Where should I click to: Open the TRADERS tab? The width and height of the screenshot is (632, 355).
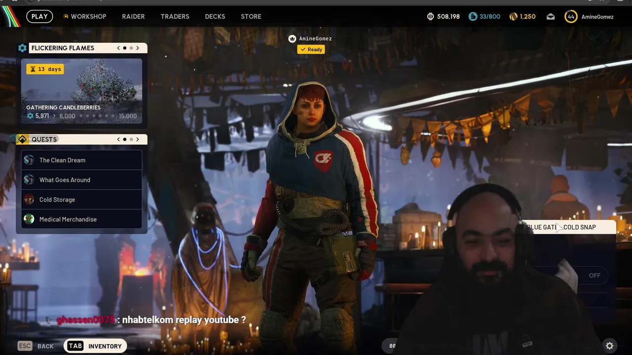tap(175, 17)
